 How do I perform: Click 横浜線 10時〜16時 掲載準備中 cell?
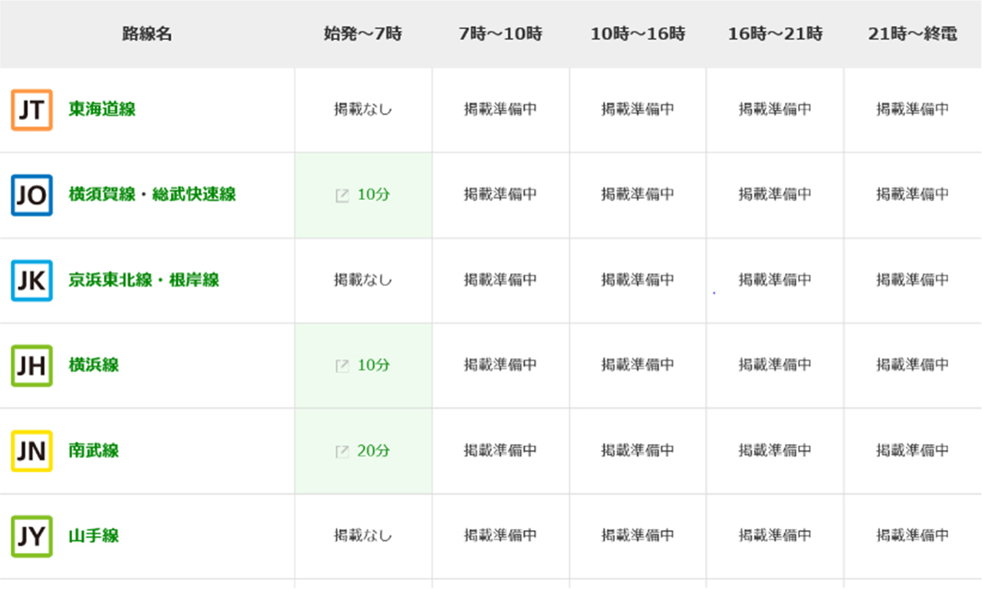pos(638,365)
